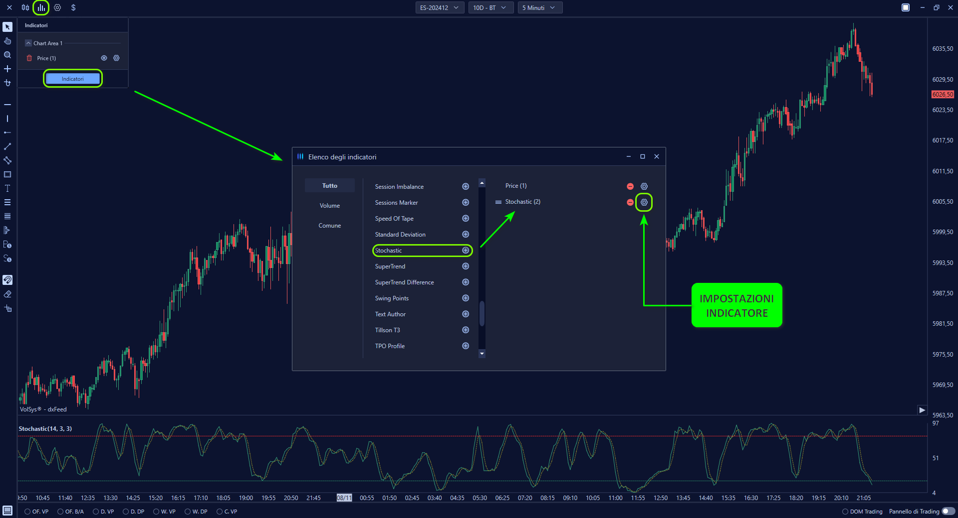Image resolution: width=958 pixels, height=518 pixels.
Task: Select the trend line drawing tool
Action: coord(7,146)
